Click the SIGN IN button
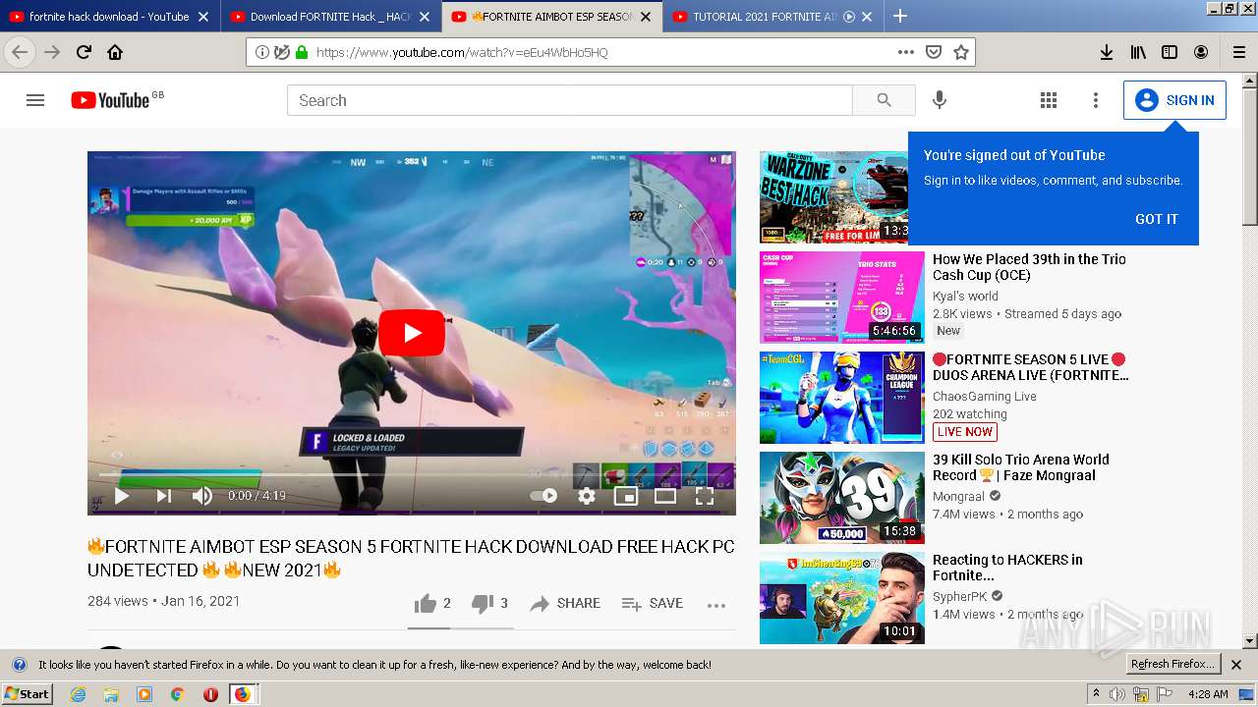This screenshot has height=707, width=1258. point(1174,100)
